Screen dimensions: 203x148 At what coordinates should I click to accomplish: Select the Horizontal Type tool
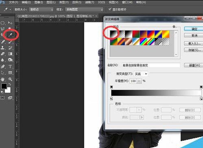(x=10, y=66)
